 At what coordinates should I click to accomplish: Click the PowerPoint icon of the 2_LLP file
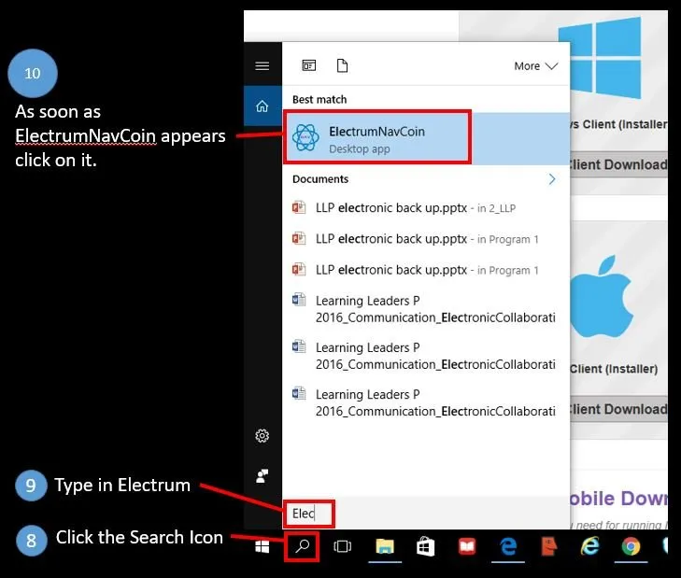299,207
